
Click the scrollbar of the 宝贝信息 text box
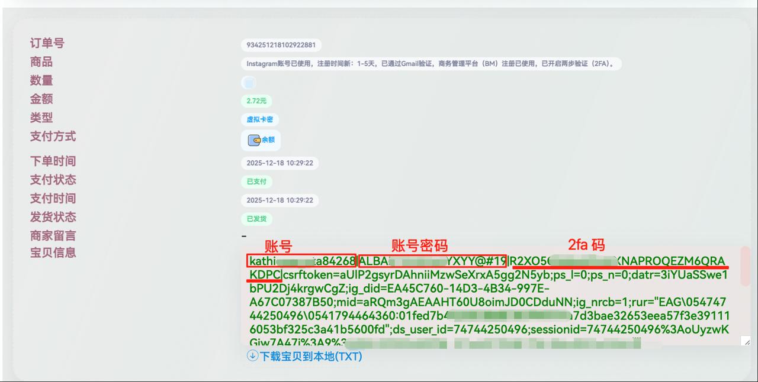745,266
